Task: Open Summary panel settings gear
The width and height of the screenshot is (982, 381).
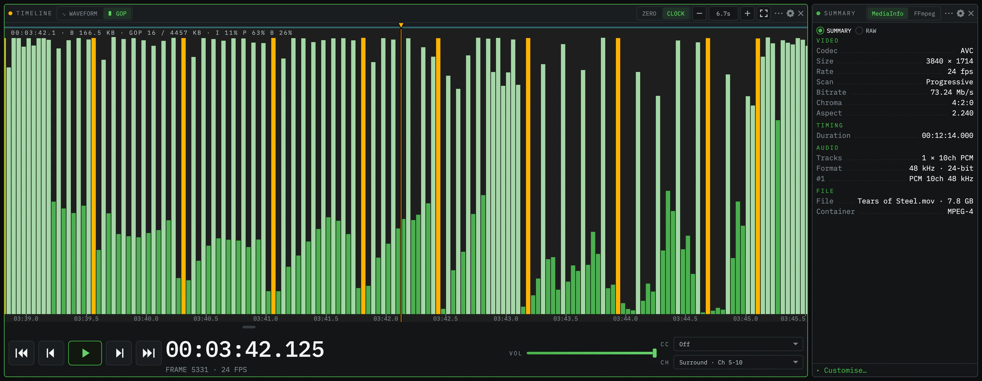Action: coord(961,13)
